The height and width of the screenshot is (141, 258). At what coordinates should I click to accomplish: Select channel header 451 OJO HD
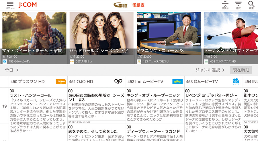(97, 82)
